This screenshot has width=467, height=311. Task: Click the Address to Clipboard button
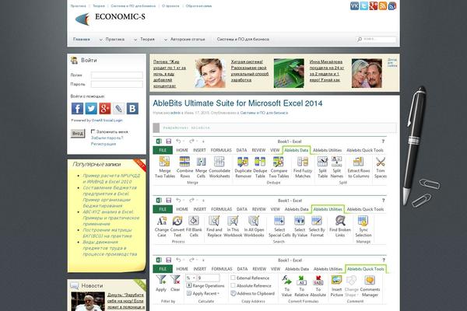tap(252, 293)
